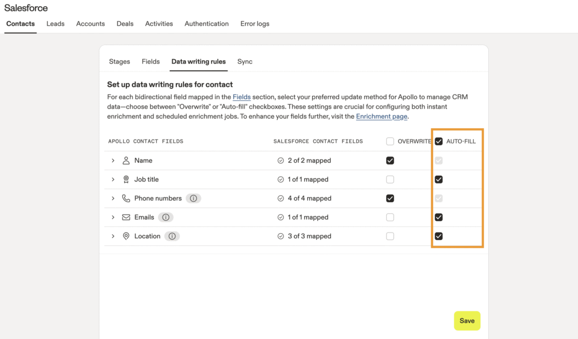Click the phone icon beside Phone numbers

(126, 198)
